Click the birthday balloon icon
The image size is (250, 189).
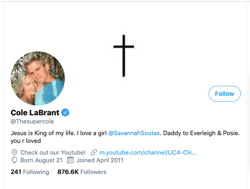[14, 160]
